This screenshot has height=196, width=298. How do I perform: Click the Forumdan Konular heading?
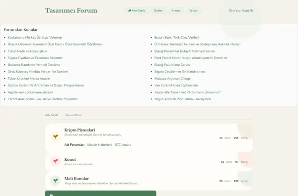(x=20, y=30)
